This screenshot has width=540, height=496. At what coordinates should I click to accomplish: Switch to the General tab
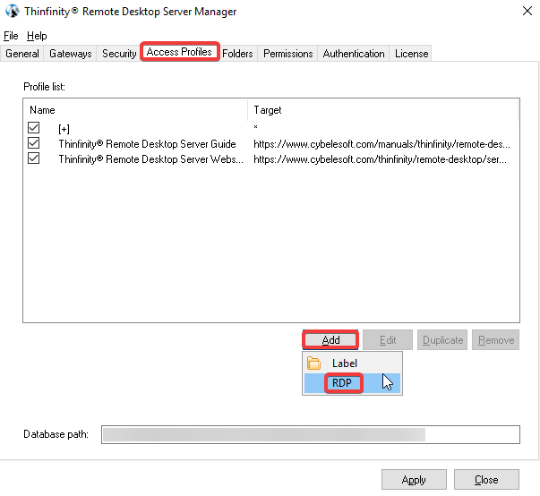point(22,54)
